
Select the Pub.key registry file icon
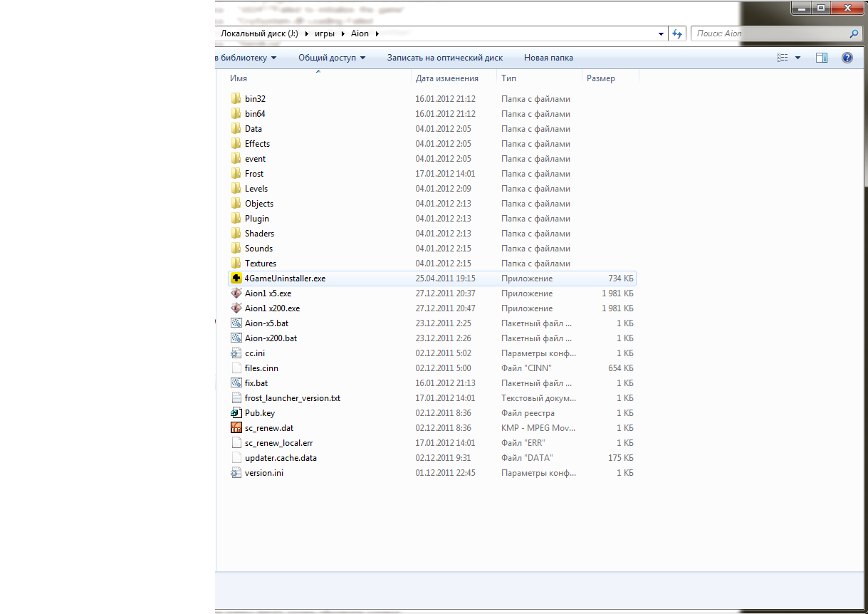coord(236,413)
